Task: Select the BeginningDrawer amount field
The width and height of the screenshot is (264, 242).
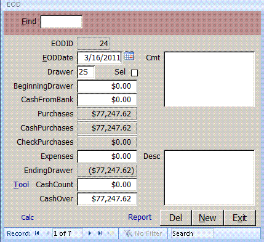Action: [x=107, y=86]
